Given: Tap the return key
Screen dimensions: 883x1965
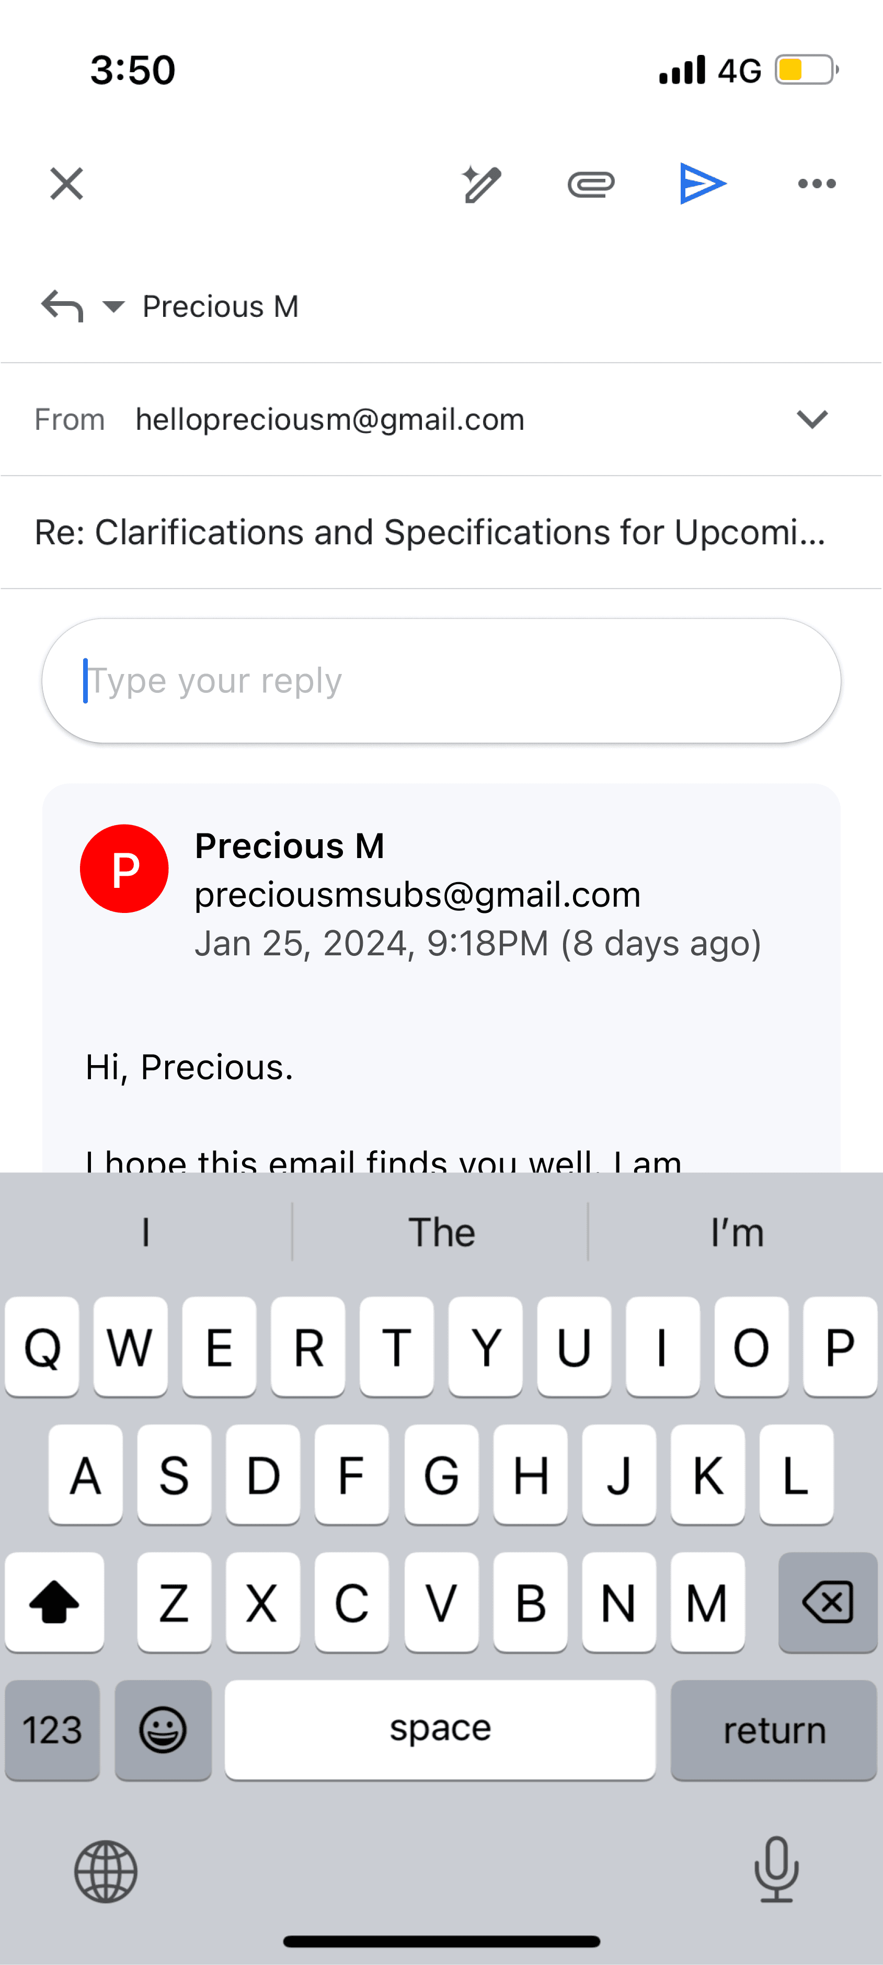Looking at the screenshot, I should click(x=774, y=1729).
